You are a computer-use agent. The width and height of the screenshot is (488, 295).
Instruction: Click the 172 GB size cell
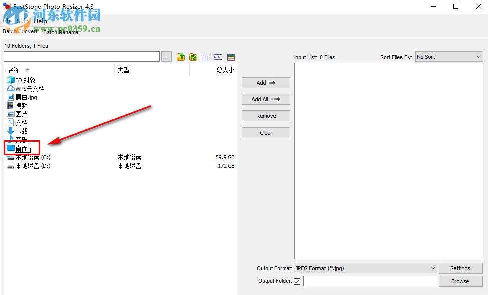coord(226,166)
